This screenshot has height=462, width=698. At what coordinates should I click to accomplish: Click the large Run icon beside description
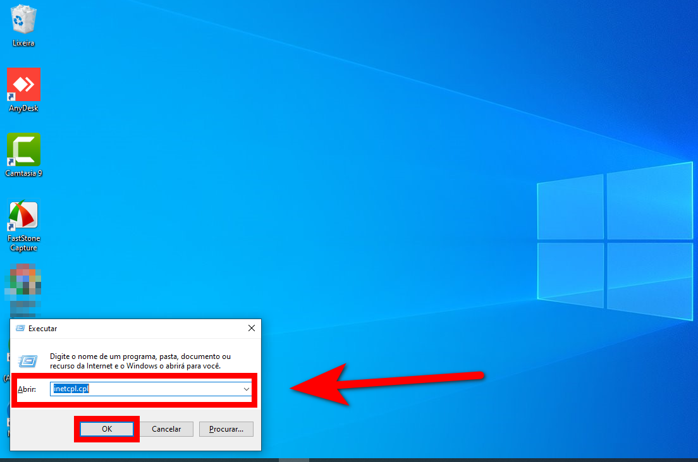coord(28,361)
